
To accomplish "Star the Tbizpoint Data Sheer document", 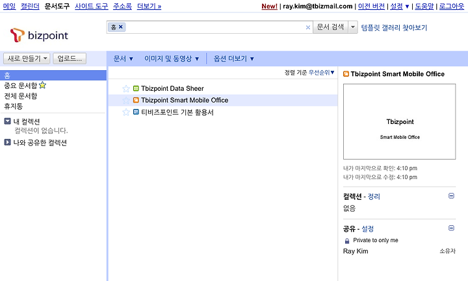I will point(126,88).
